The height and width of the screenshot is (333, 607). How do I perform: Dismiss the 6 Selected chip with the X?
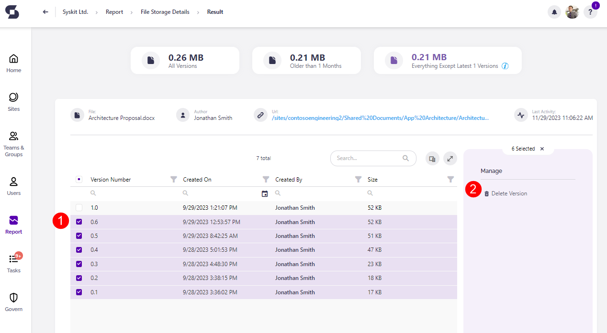coord(541,149)
